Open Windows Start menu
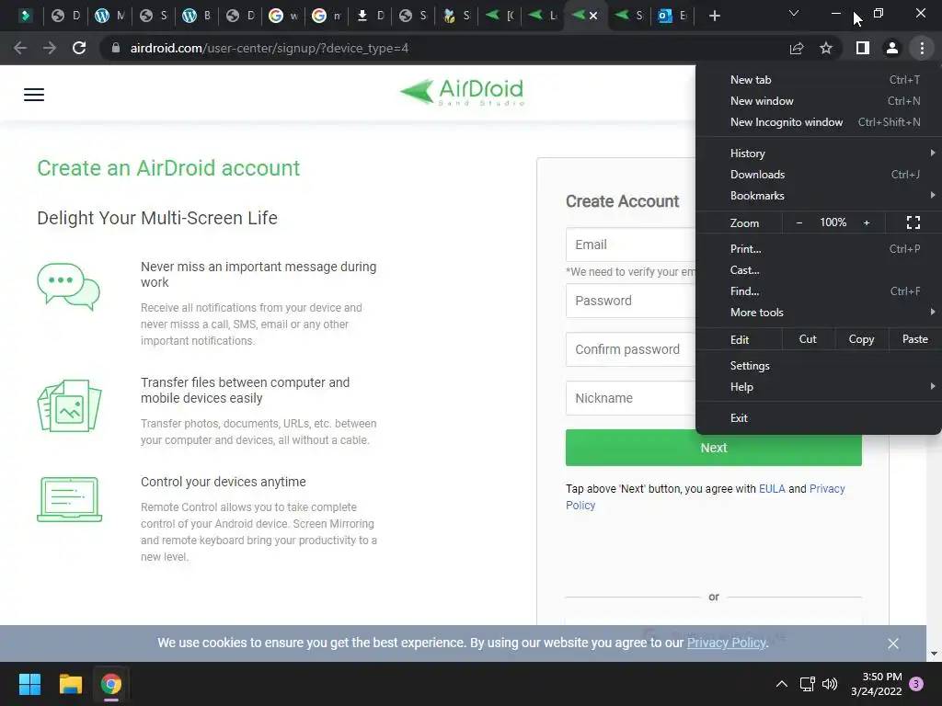The image size is (942, 706). pyautogui.click(x=29, y=684)
